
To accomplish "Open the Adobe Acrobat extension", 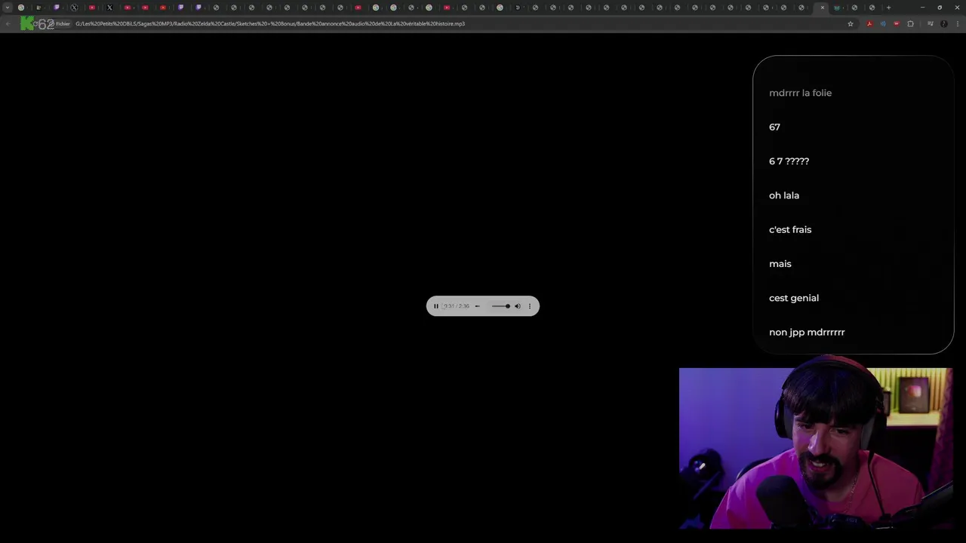I will click(869, 23).
